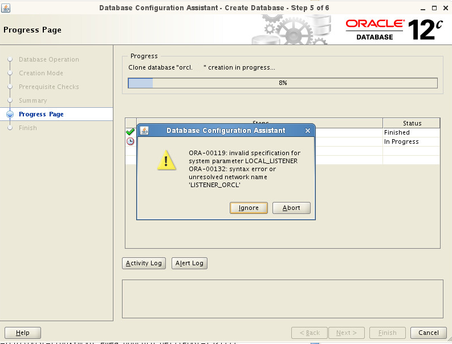Open the Activity Log
The image size is (452, 344).
pos(144,263)
